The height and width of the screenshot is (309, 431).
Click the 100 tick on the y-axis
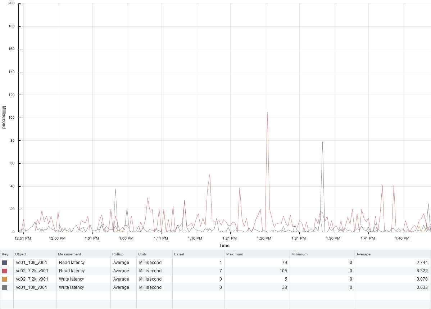coord(12,118)
